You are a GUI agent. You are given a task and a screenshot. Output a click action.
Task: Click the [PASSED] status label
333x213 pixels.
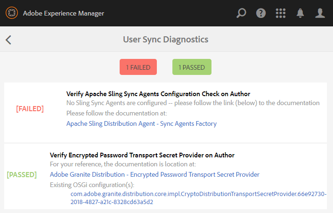point(22,174)
